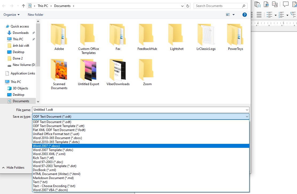The height and width of the screenshot is (194, 297).
Task: Open the Fax folder
Action: coord(118,37)
